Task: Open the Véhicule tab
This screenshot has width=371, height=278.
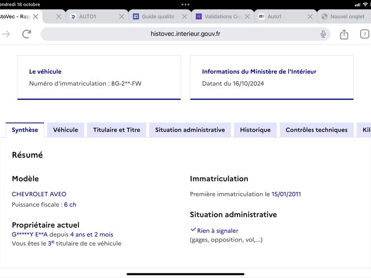Action: 65,130
